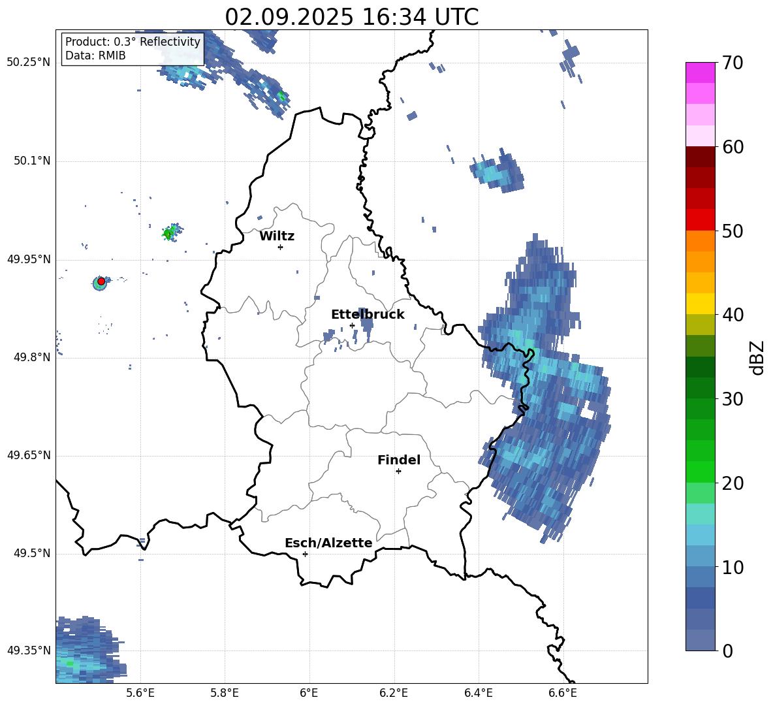Click the 50 value on colorbar
Image resolution: width=773 pixels, height=706 pixels.
tap(733, 231)
